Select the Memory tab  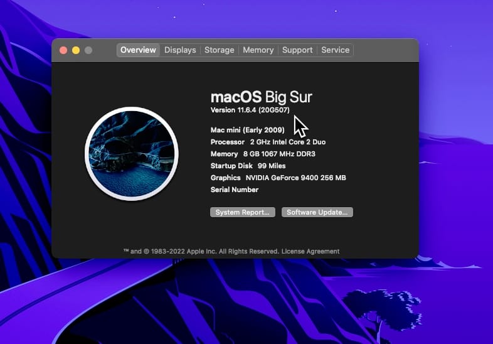click(258, 50)
